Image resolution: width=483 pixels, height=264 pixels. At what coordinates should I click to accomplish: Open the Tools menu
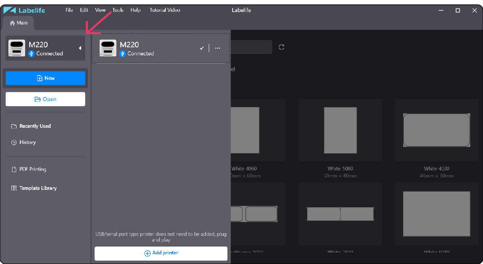click(x=118, y=10)
